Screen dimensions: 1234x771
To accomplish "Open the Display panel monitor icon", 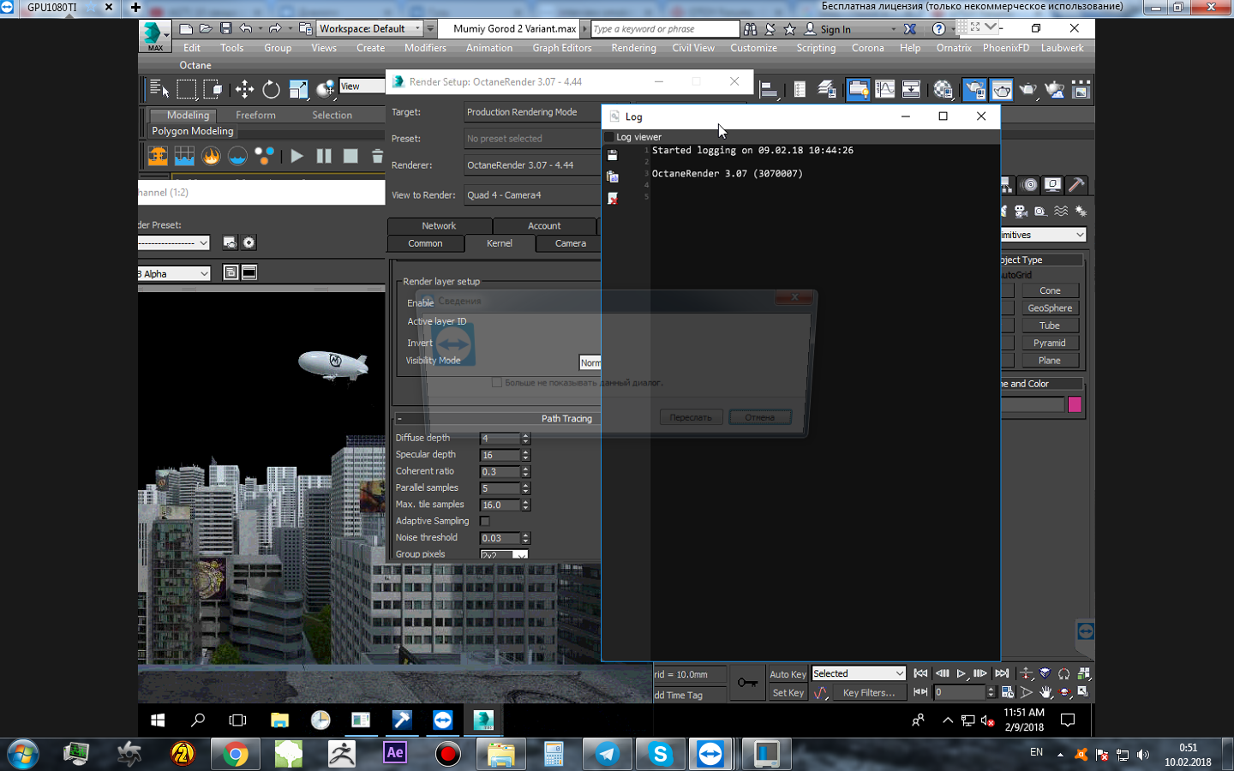I will point(1052,184).
